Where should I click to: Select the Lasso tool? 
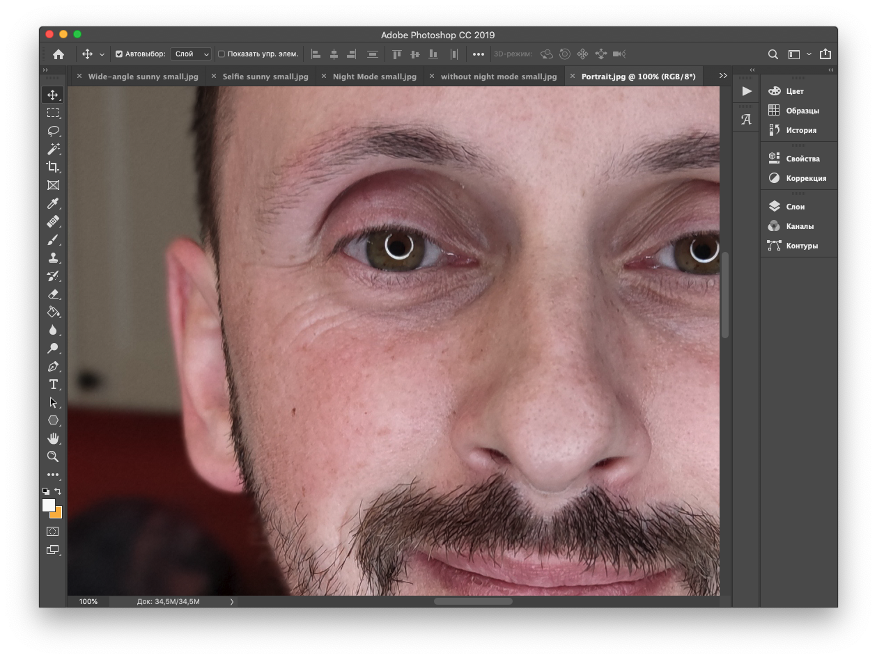(x=53, y=131)
